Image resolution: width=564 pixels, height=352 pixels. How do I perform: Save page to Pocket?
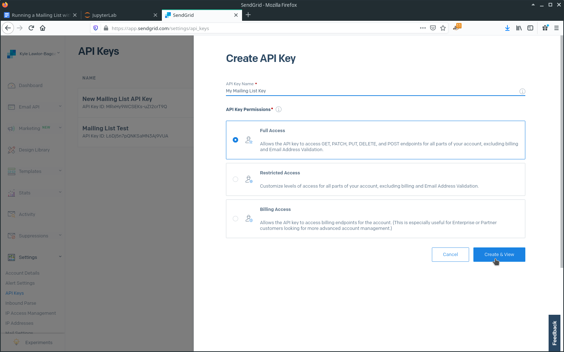pyautogui.click(x=433, y=28)
